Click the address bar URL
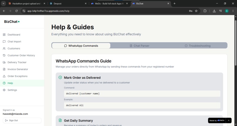The height and width of the screenshot is (126, 237). [48, 11]
